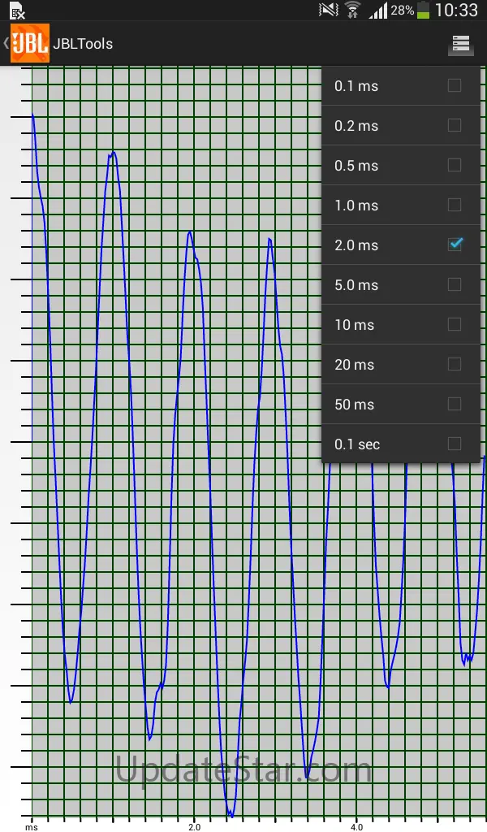Select the 0.5 ms menu entry

(401, 165)
